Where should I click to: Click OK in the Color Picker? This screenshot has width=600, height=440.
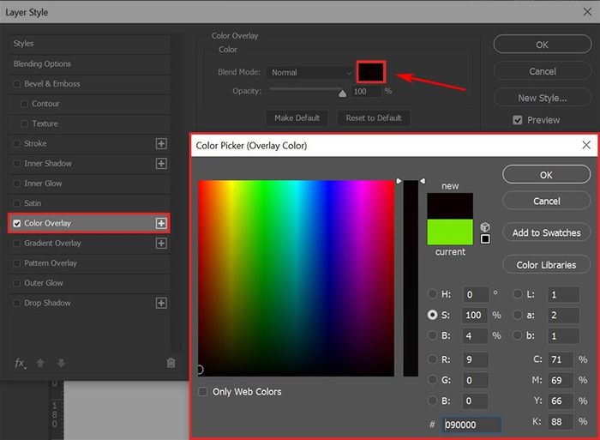[547, 175]
